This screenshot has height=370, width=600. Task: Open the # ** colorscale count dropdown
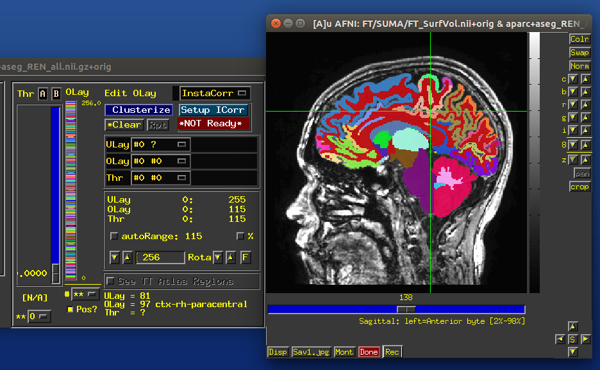[x=85, y=294]
